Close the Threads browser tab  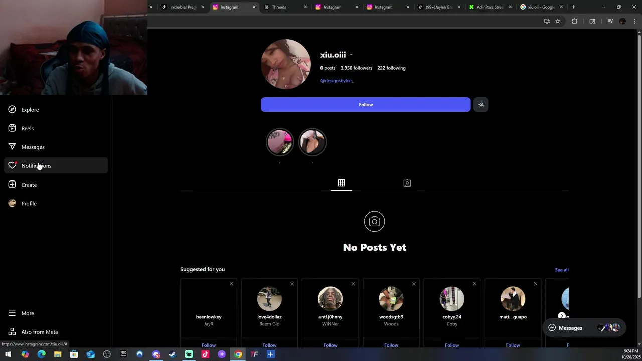305,7
